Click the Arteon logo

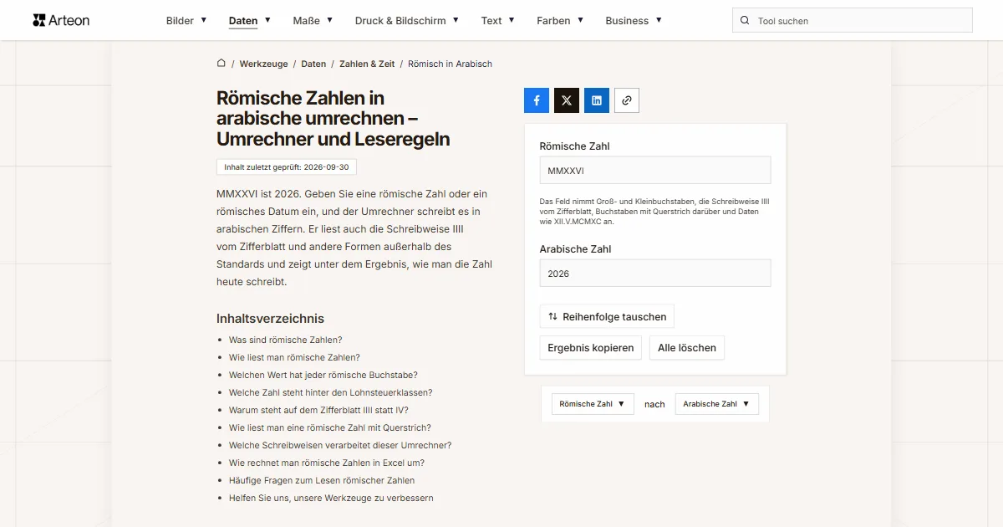61,20
